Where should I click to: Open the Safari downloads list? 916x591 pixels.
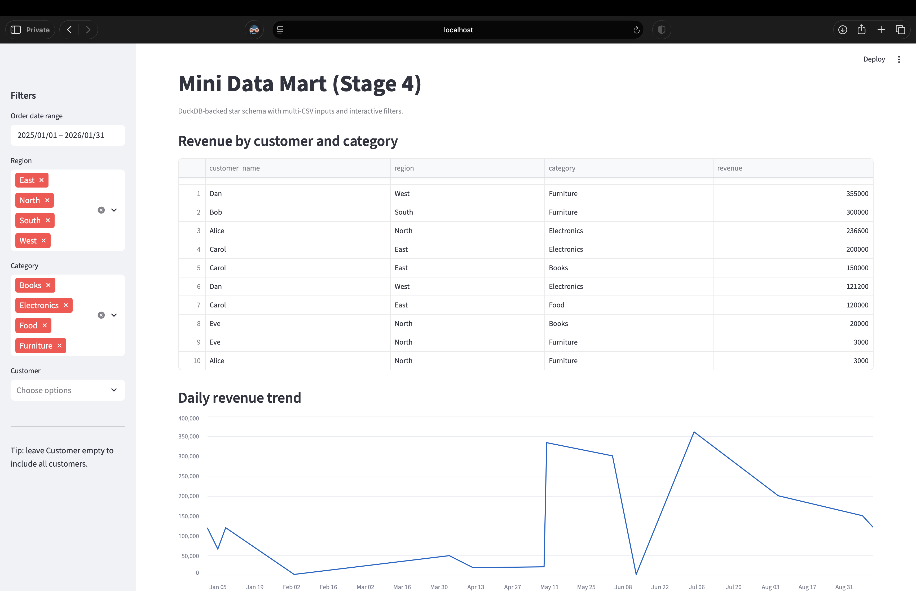click(x=842, y=29)
